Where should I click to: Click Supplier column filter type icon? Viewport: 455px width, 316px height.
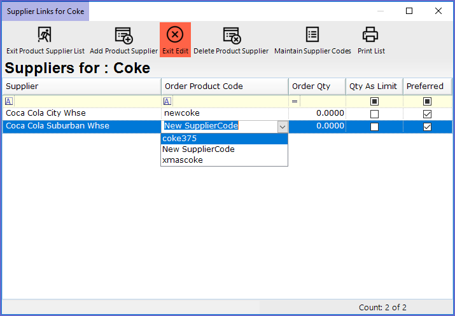8,101
